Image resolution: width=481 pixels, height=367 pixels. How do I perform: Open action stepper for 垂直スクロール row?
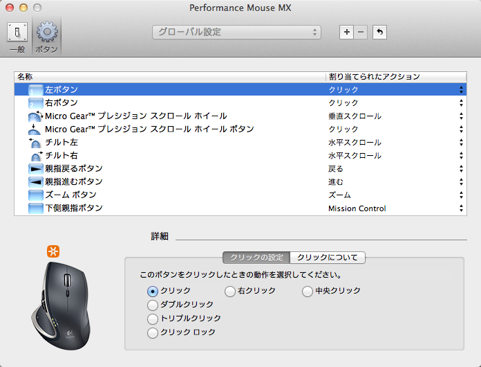click(461, 116)
